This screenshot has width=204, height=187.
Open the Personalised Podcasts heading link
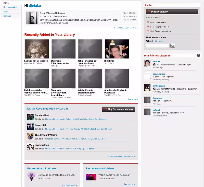[42, 168]
